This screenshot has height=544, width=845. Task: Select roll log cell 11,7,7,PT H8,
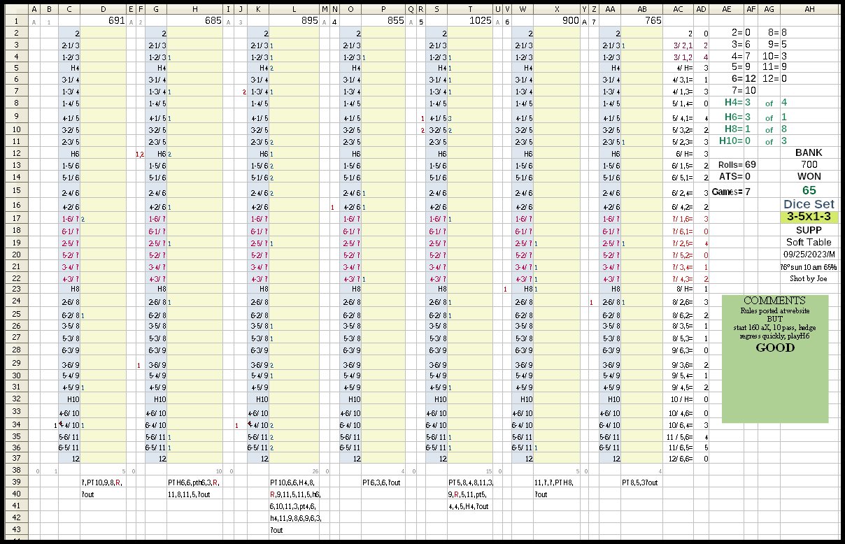[x=557, y=482]
